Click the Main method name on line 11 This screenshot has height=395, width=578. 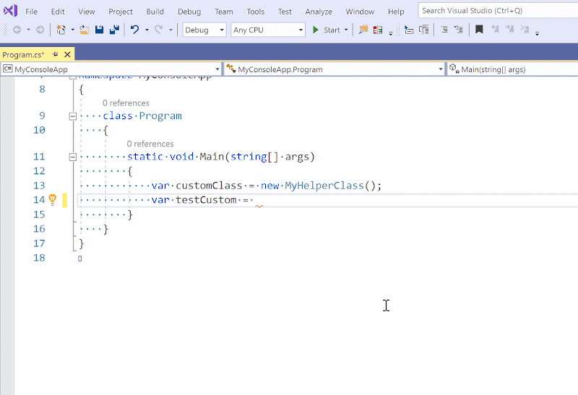212,157
